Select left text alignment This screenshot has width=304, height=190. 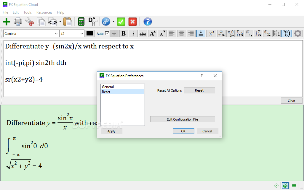pyautogui.click(x=172, y=33)
